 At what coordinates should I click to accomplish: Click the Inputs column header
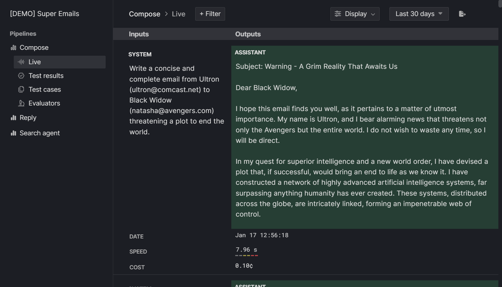[139, 34]
